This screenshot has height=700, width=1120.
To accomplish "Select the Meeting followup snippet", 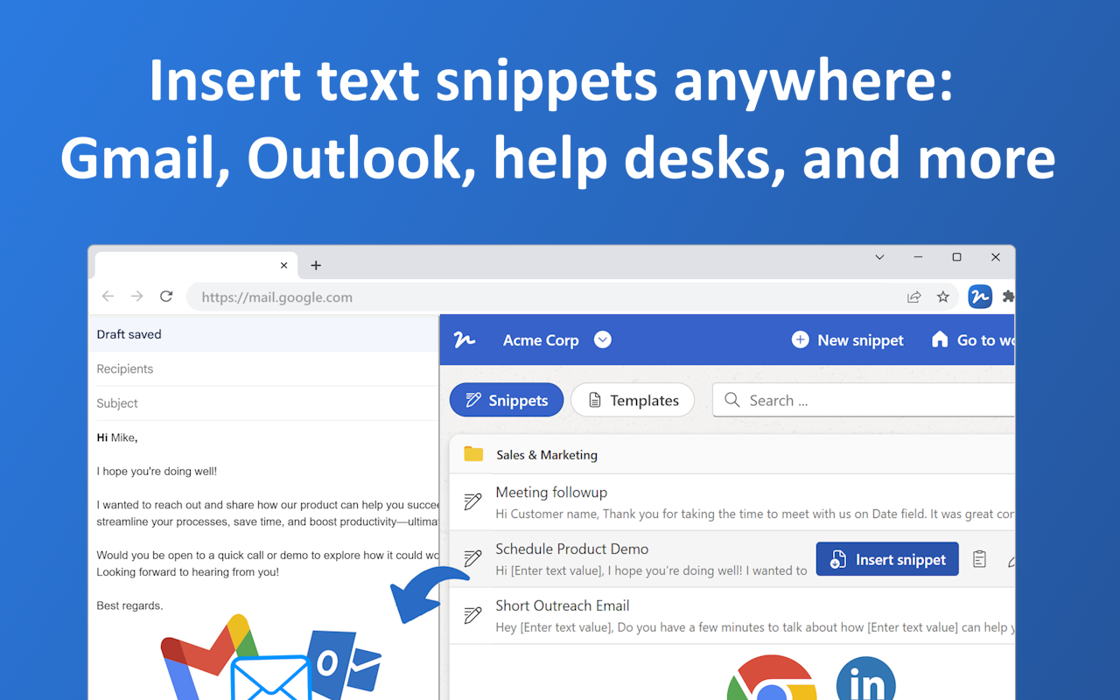I will pos(732,502).
